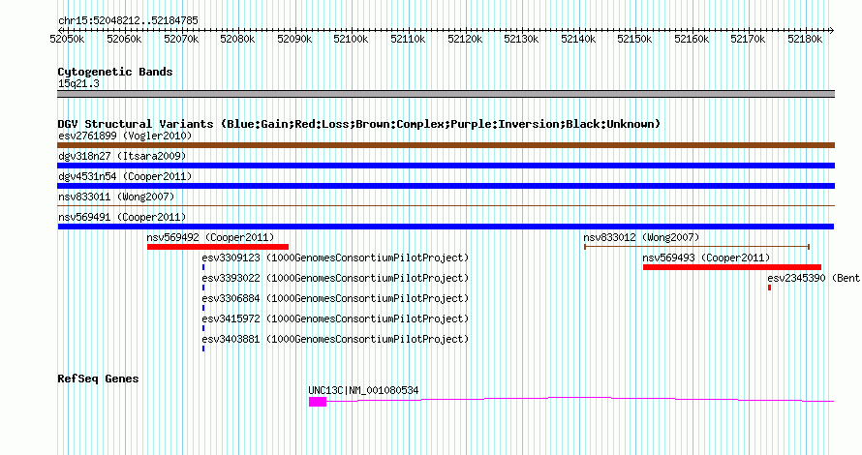Click the 52110k ruler tick label
This screenshot has height=455, width=862.
[408, 39]
